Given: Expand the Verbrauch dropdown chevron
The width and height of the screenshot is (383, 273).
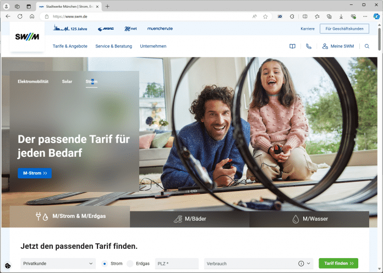Looking at the screenshot, I should point(309,264).
